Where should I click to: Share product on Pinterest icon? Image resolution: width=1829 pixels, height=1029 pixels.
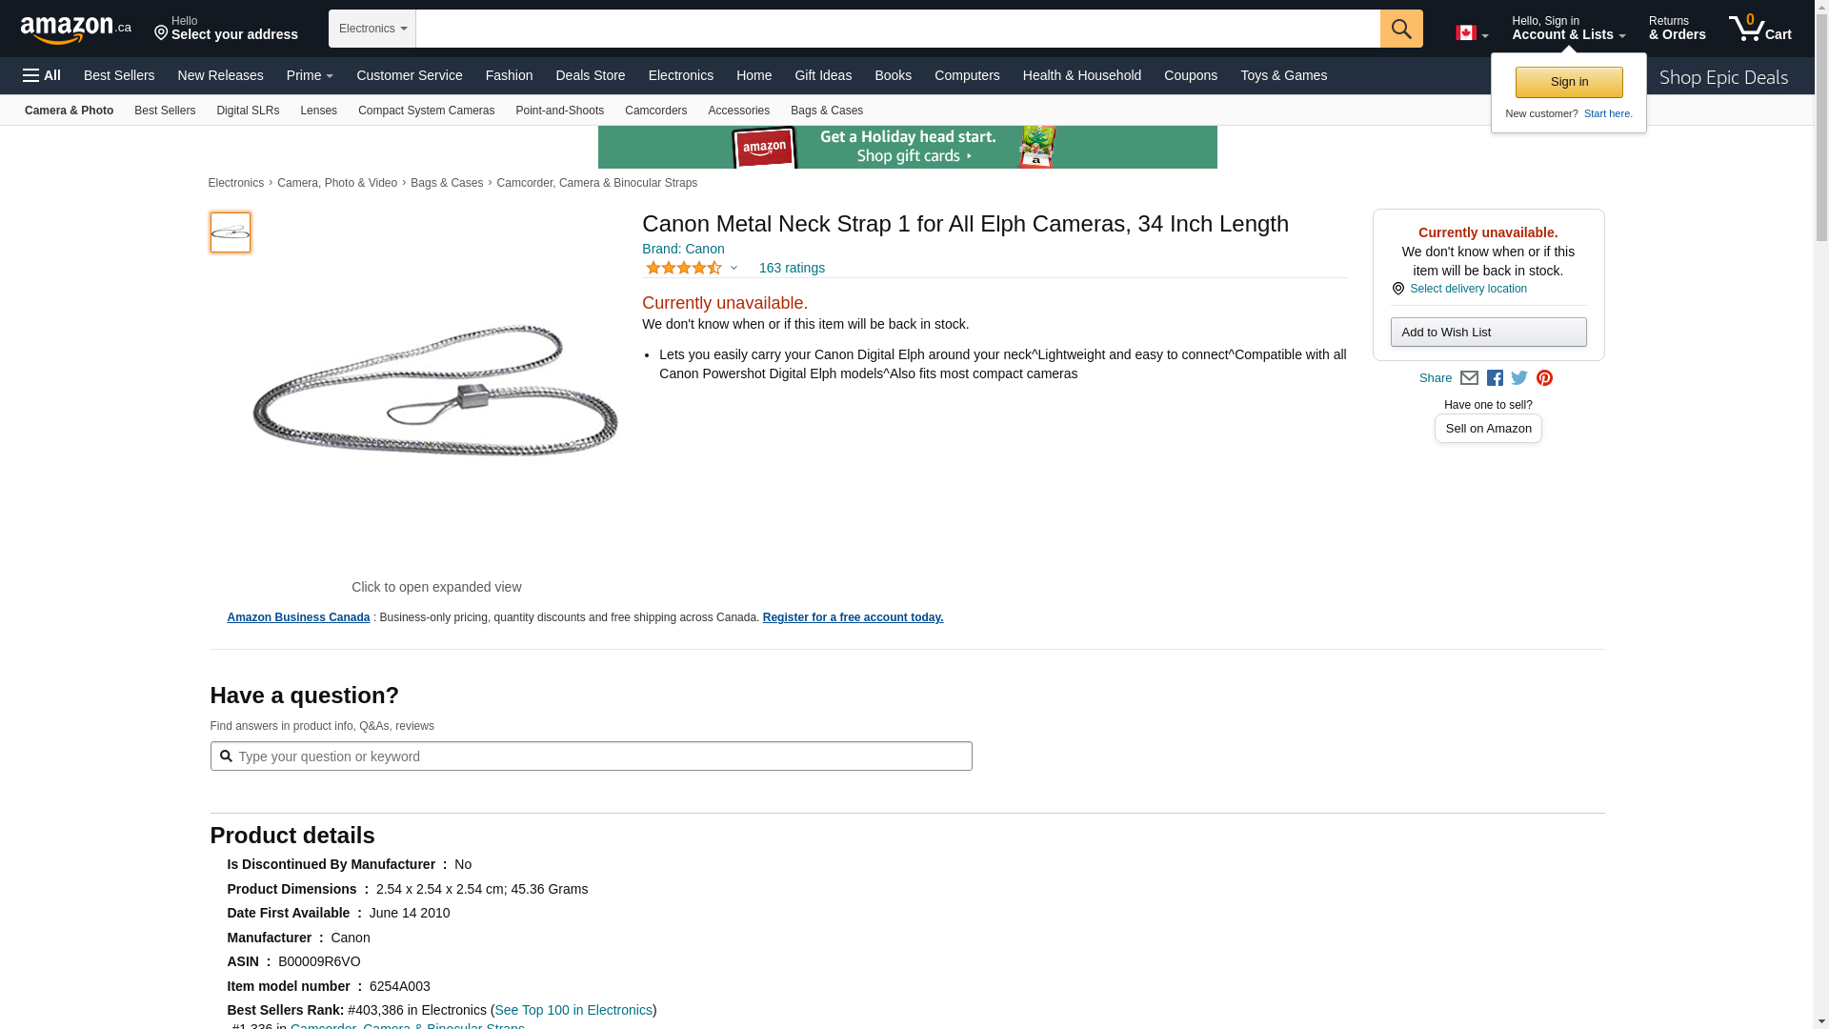(x=1545, y=378)
